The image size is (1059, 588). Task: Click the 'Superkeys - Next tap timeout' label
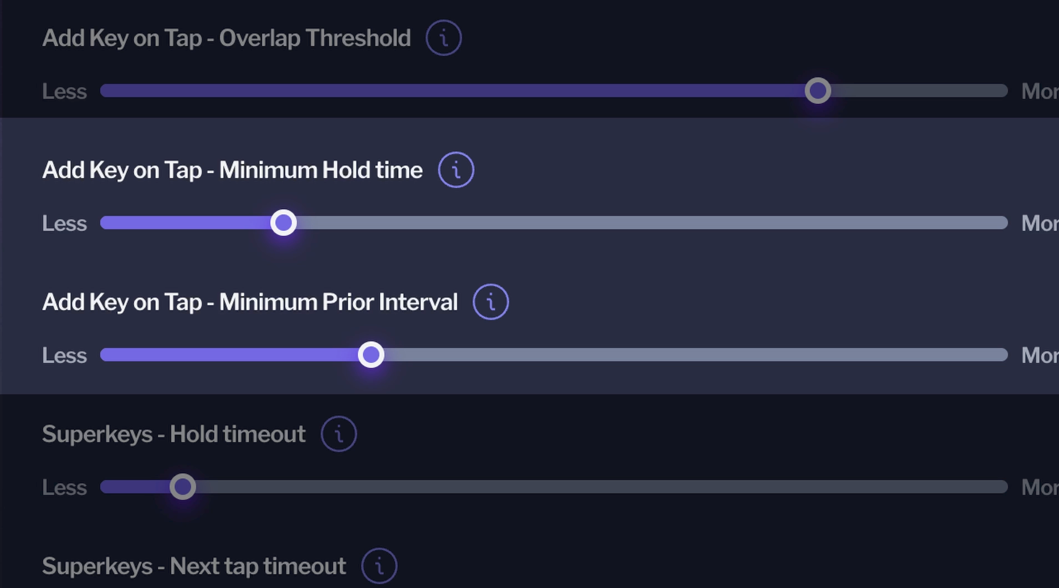click(x=193, y=566)
